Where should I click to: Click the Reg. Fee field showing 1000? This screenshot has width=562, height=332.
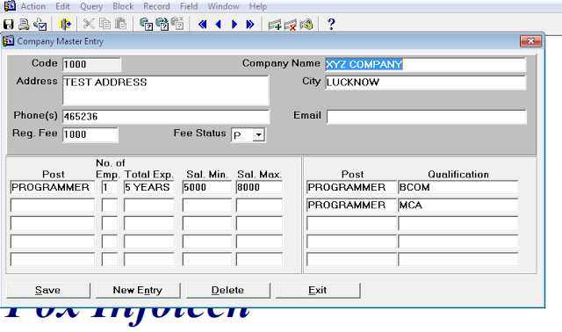90,134
